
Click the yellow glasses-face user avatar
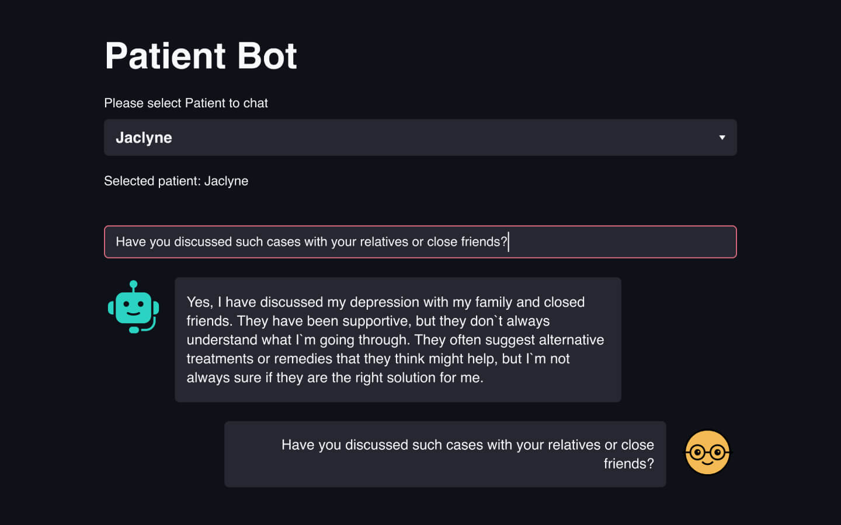point(707,453)
